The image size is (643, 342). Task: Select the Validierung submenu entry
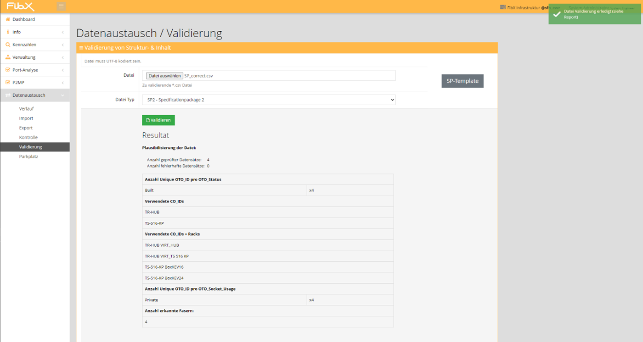click(x=35, y=147)
